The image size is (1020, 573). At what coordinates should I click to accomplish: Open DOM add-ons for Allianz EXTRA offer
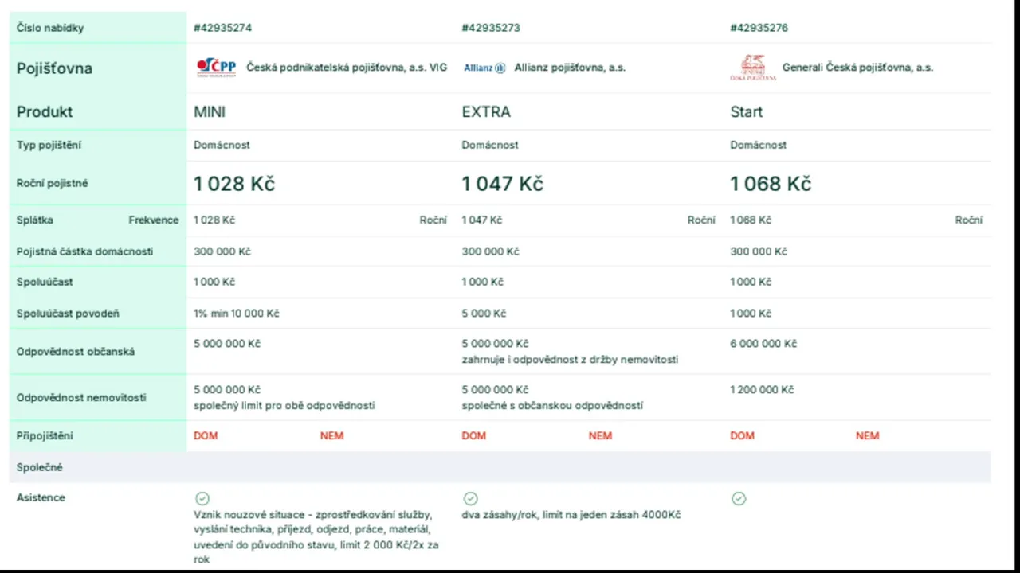[x=474, y=435]
